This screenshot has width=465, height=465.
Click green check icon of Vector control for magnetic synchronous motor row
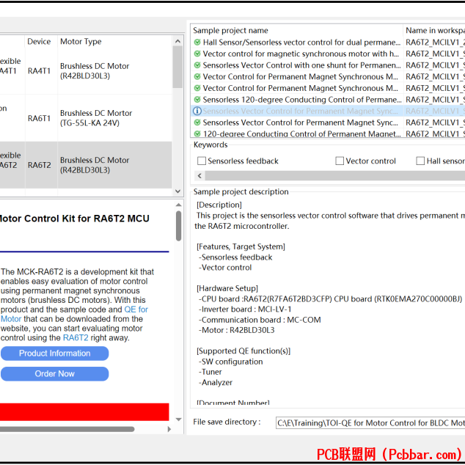(x=197, y=54)
